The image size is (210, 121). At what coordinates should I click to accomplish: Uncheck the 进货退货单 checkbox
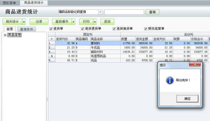[82, 29]
